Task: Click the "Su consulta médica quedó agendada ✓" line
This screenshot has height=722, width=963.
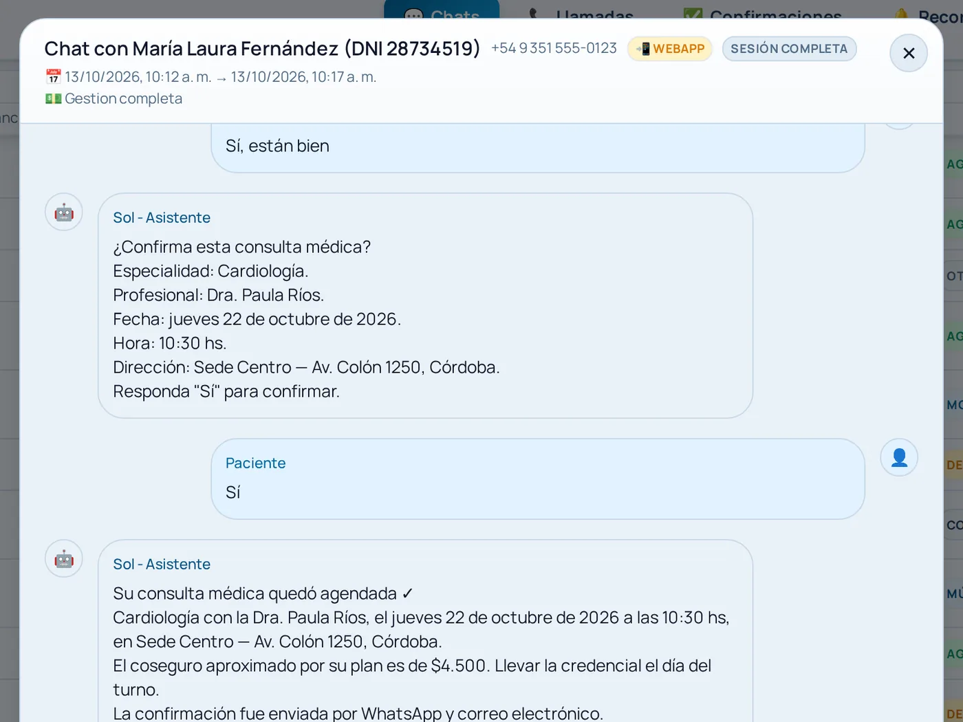Action: click(x=263, y=593)
